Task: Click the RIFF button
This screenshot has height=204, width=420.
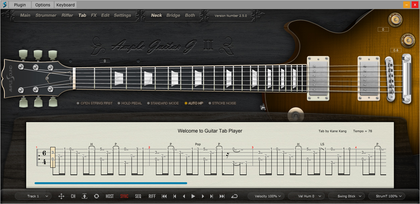Action: pos(152,196)
